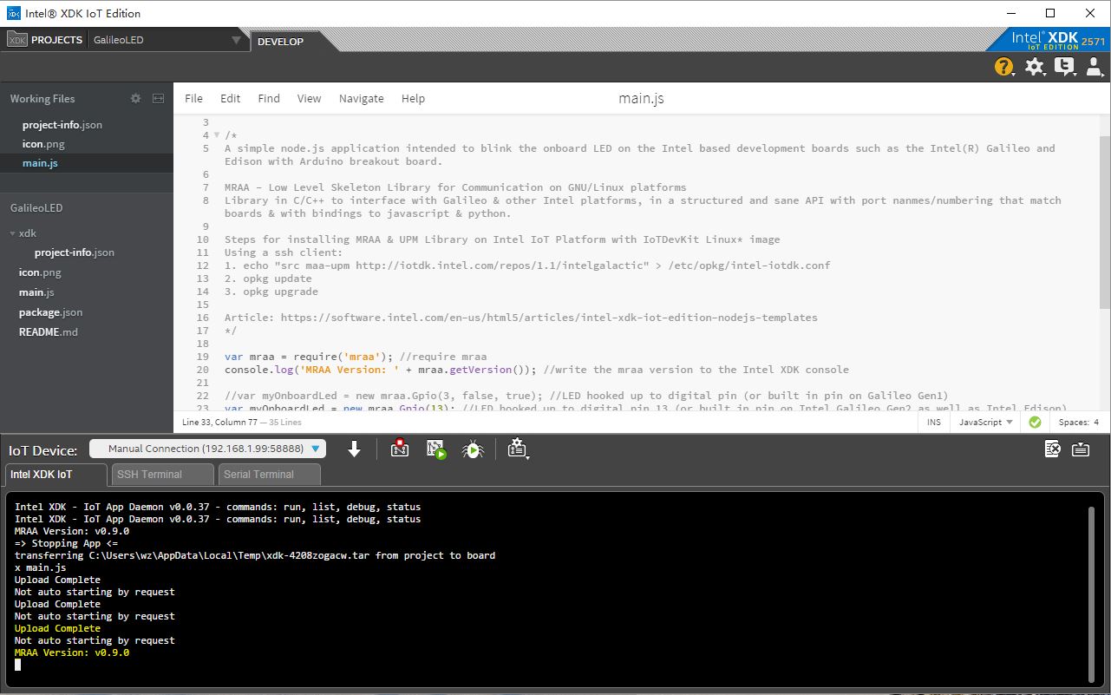Click the 'Article:' URL comment line in editor

click(520, 318)
